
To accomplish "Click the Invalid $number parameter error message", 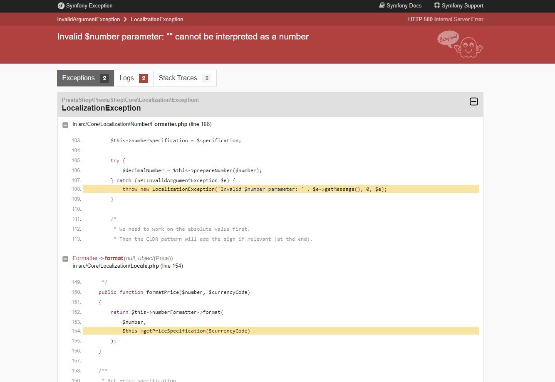I will 183,37.
